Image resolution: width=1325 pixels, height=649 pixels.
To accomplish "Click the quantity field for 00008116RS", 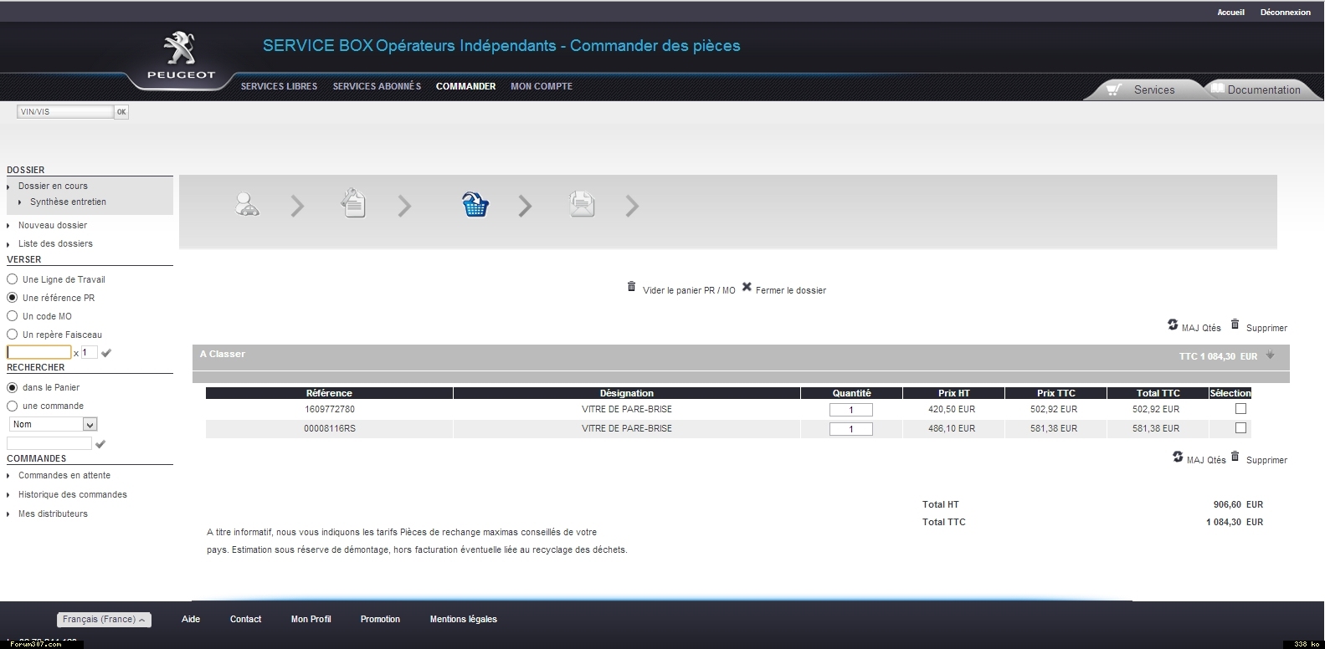I will point(850,429).
